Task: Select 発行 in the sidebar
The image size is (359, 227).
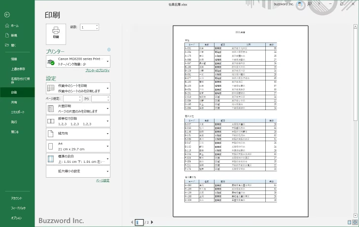Action: (14, 122)
